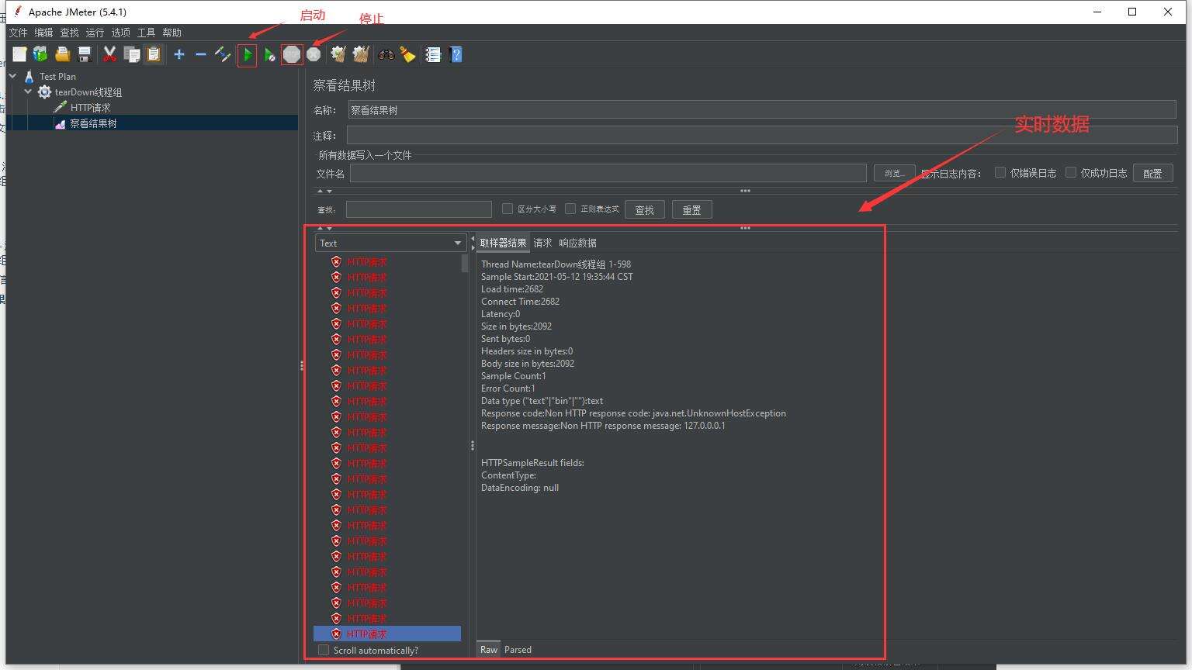Click the 配置 button

click(x=1152, y=174)
